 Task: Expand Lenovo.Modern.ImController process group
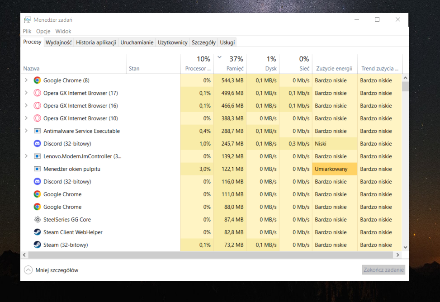(26, 156)
